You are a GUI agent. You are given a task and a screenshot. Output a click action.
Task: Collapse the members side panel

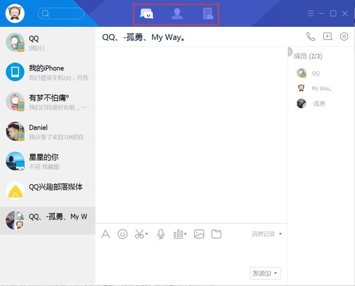290,52
